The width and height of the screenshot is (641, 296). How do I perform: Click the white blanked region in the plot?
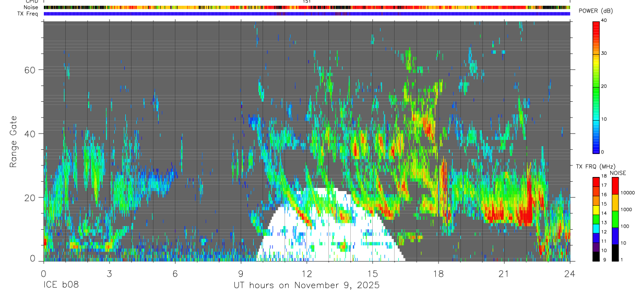(331, 226)
